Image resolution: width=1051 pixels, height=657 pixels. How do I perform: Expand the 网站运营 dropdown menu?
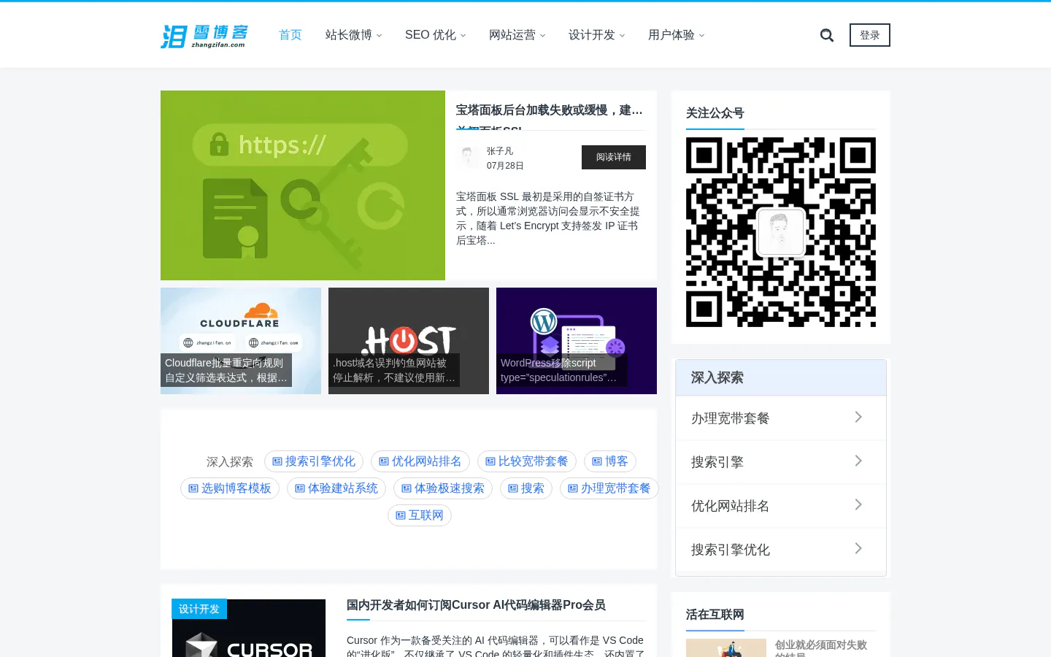(517, 35)
